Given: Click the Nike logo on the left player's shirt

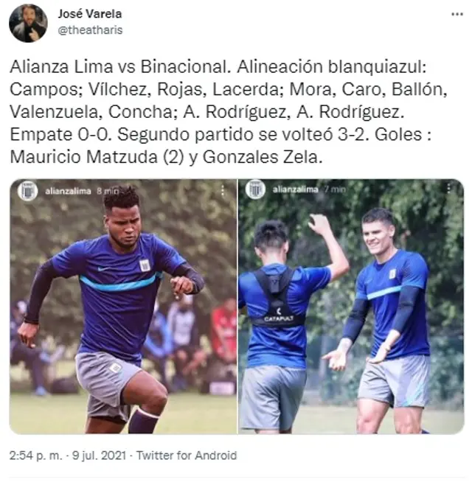Looking at the screenshot, I should [x=104, y=269].
